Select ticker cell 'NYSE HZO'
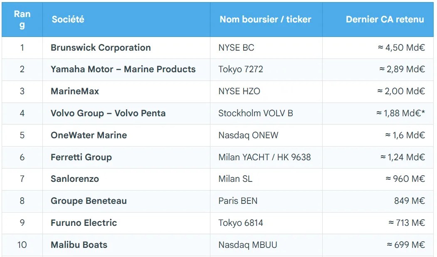The image size is (437, 257). (x=266, y=91)
